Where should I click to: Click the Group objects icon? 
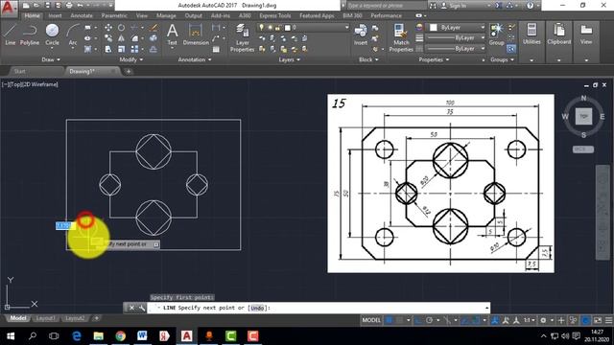pos(497,34)
